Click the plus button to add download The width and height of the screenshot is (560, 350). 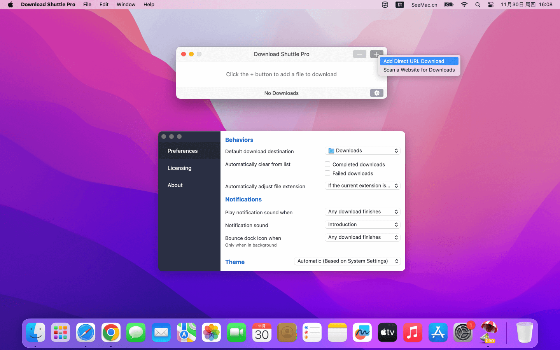point(376,54)
